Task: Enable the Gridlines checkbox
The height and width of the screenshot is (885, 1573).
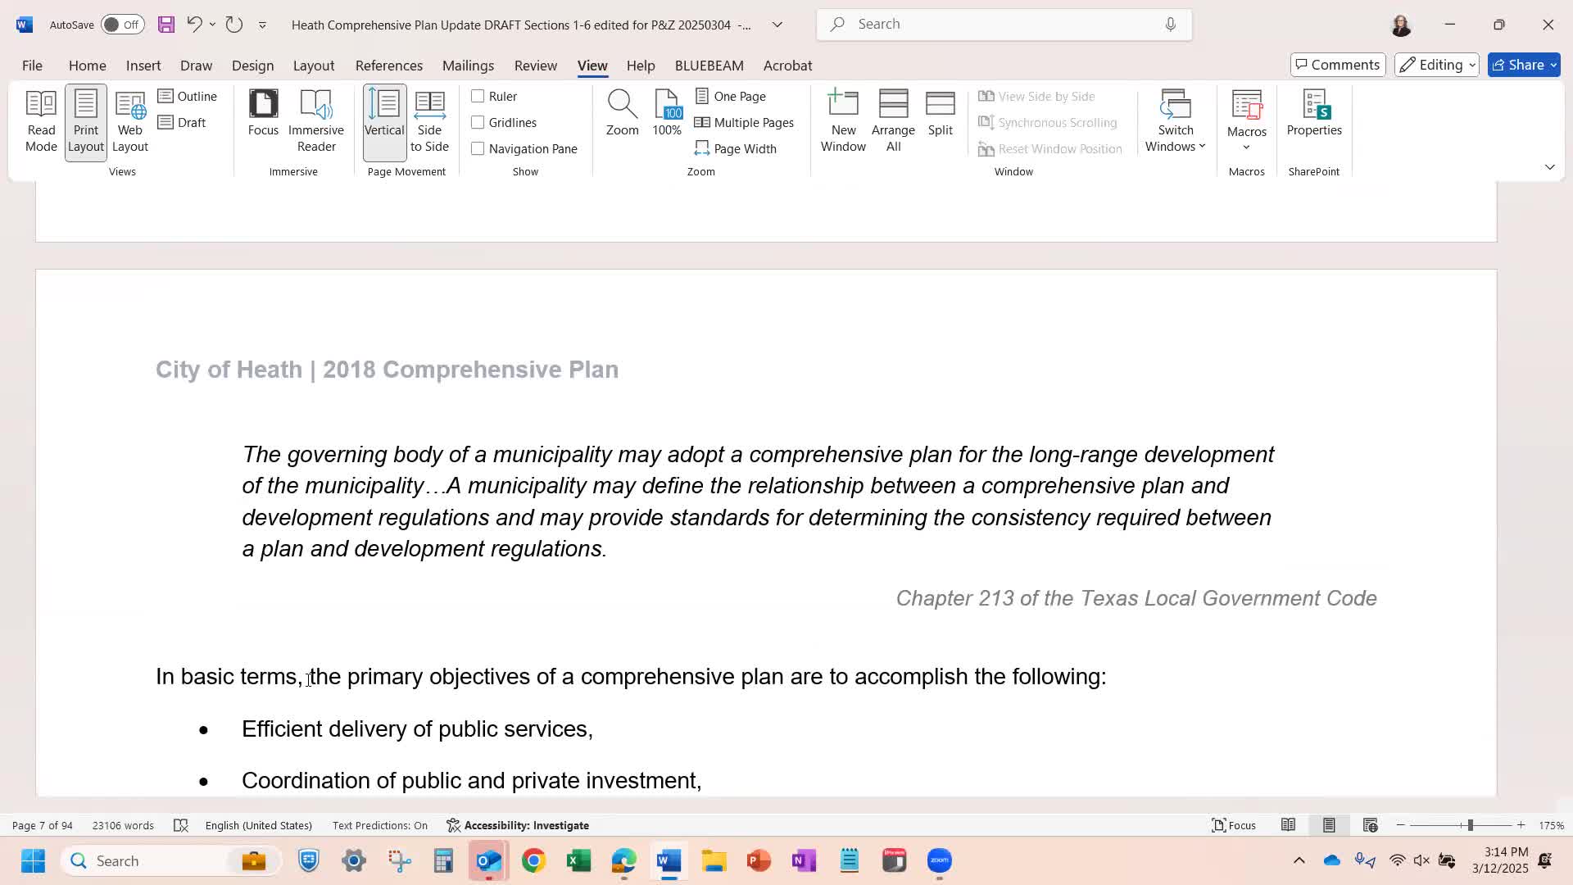Action: coord(478,122)
